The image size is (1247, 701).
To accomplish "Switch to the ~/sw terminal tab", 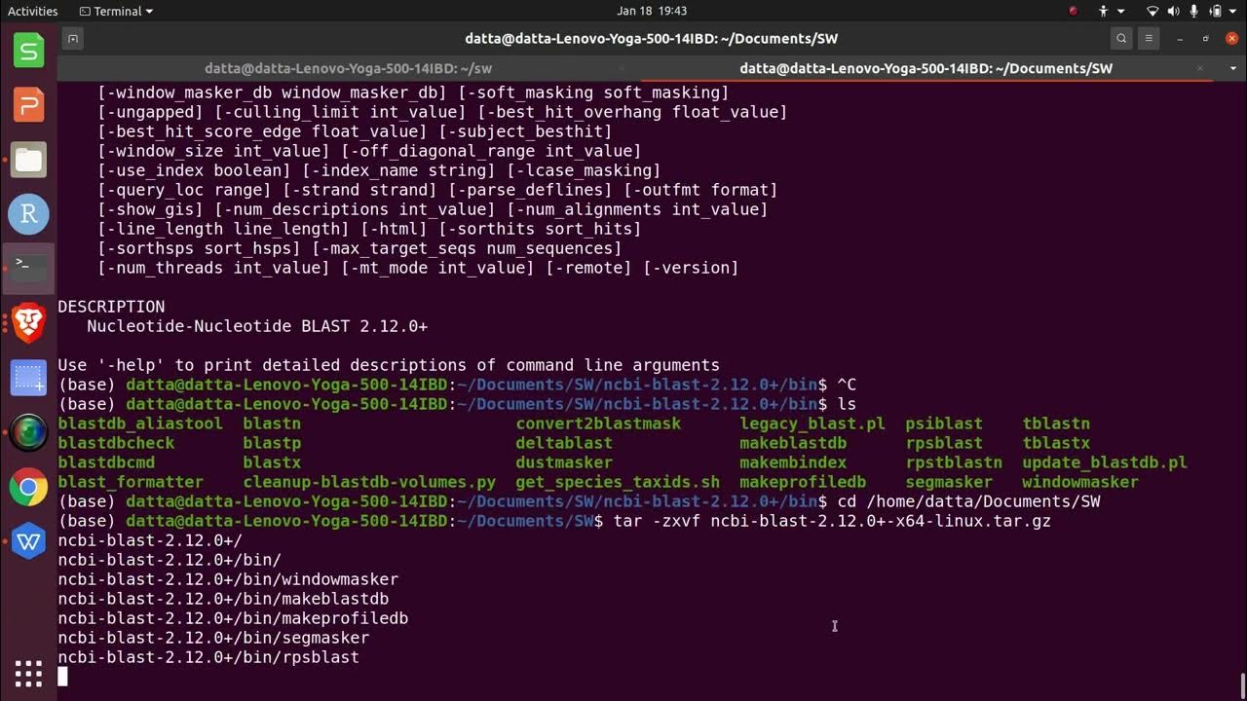I will pos(348,68).
